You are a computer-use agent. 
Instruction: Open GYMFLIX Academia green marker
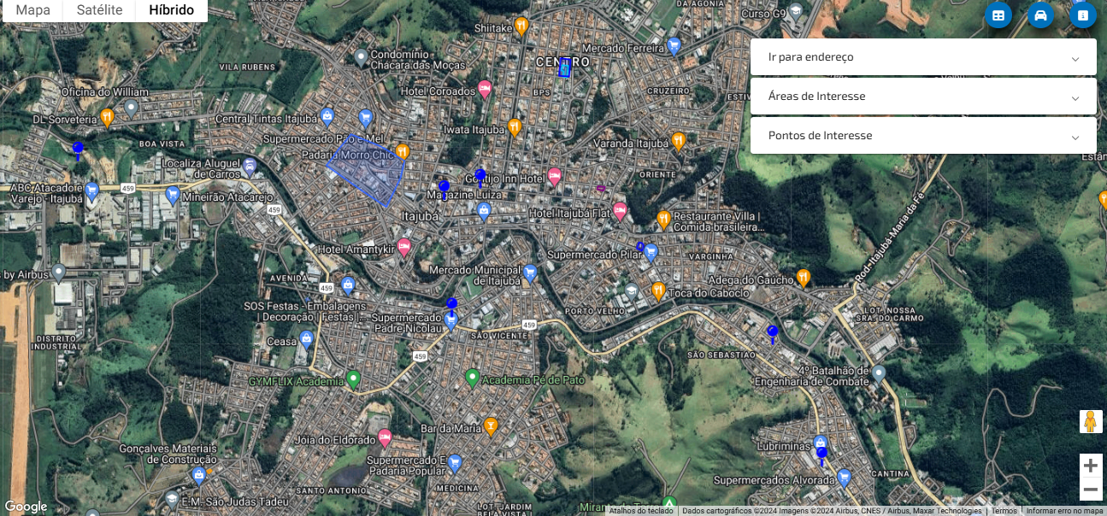pyautogui.click(x=353, y=378)
